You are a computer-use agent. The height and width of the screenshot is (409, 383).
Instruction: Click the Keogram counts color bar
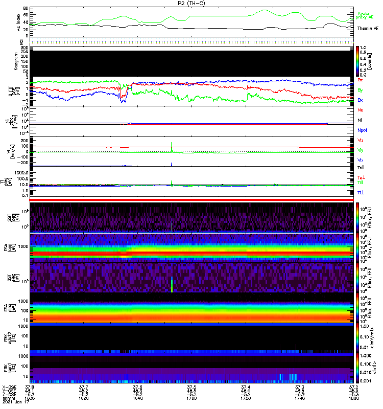tap(358, 60)
